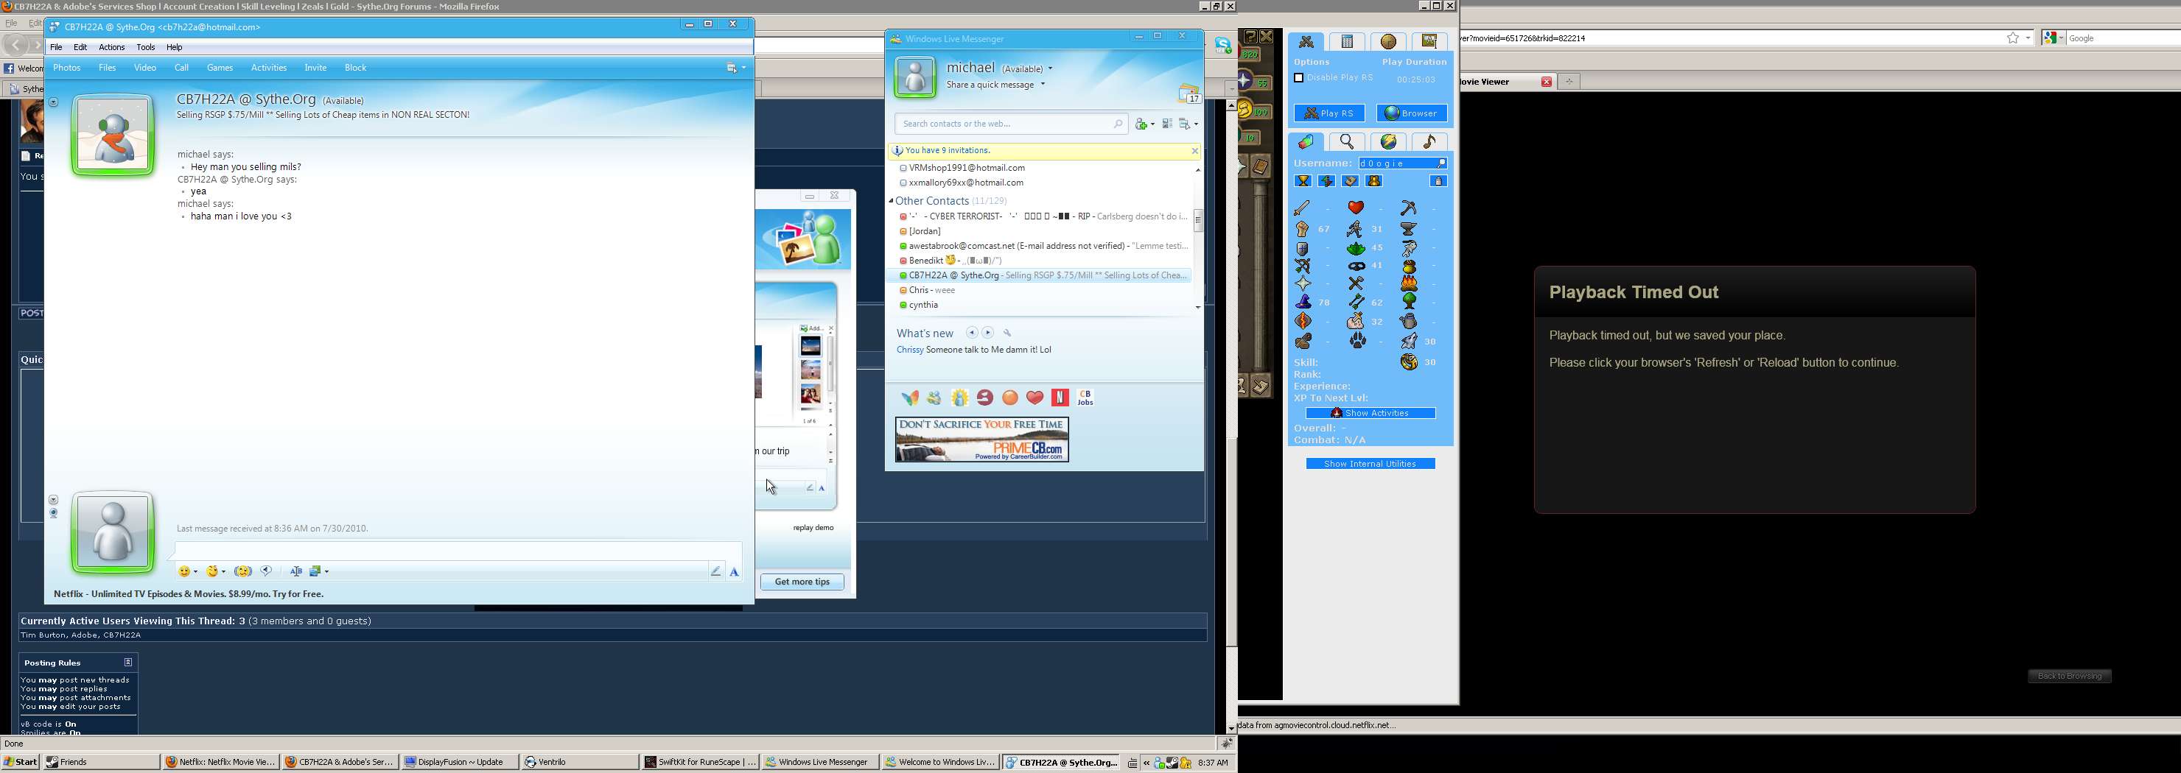The image size is (2181, 773).
Task: Open the File menu in chat window
Action: click(56, 47)
